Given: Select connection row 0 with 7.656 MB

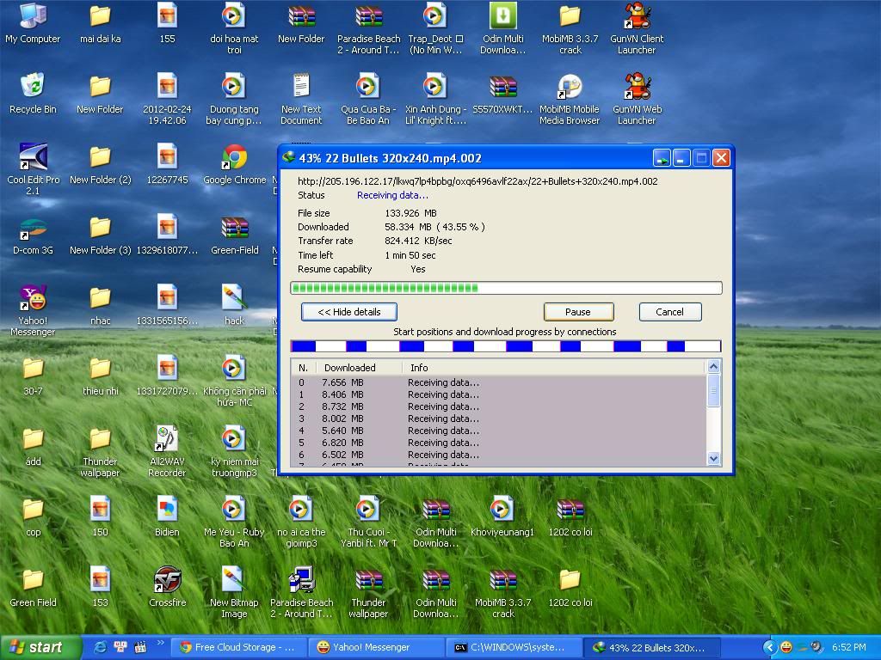Looking at the screenshot, I should point(498,382).
